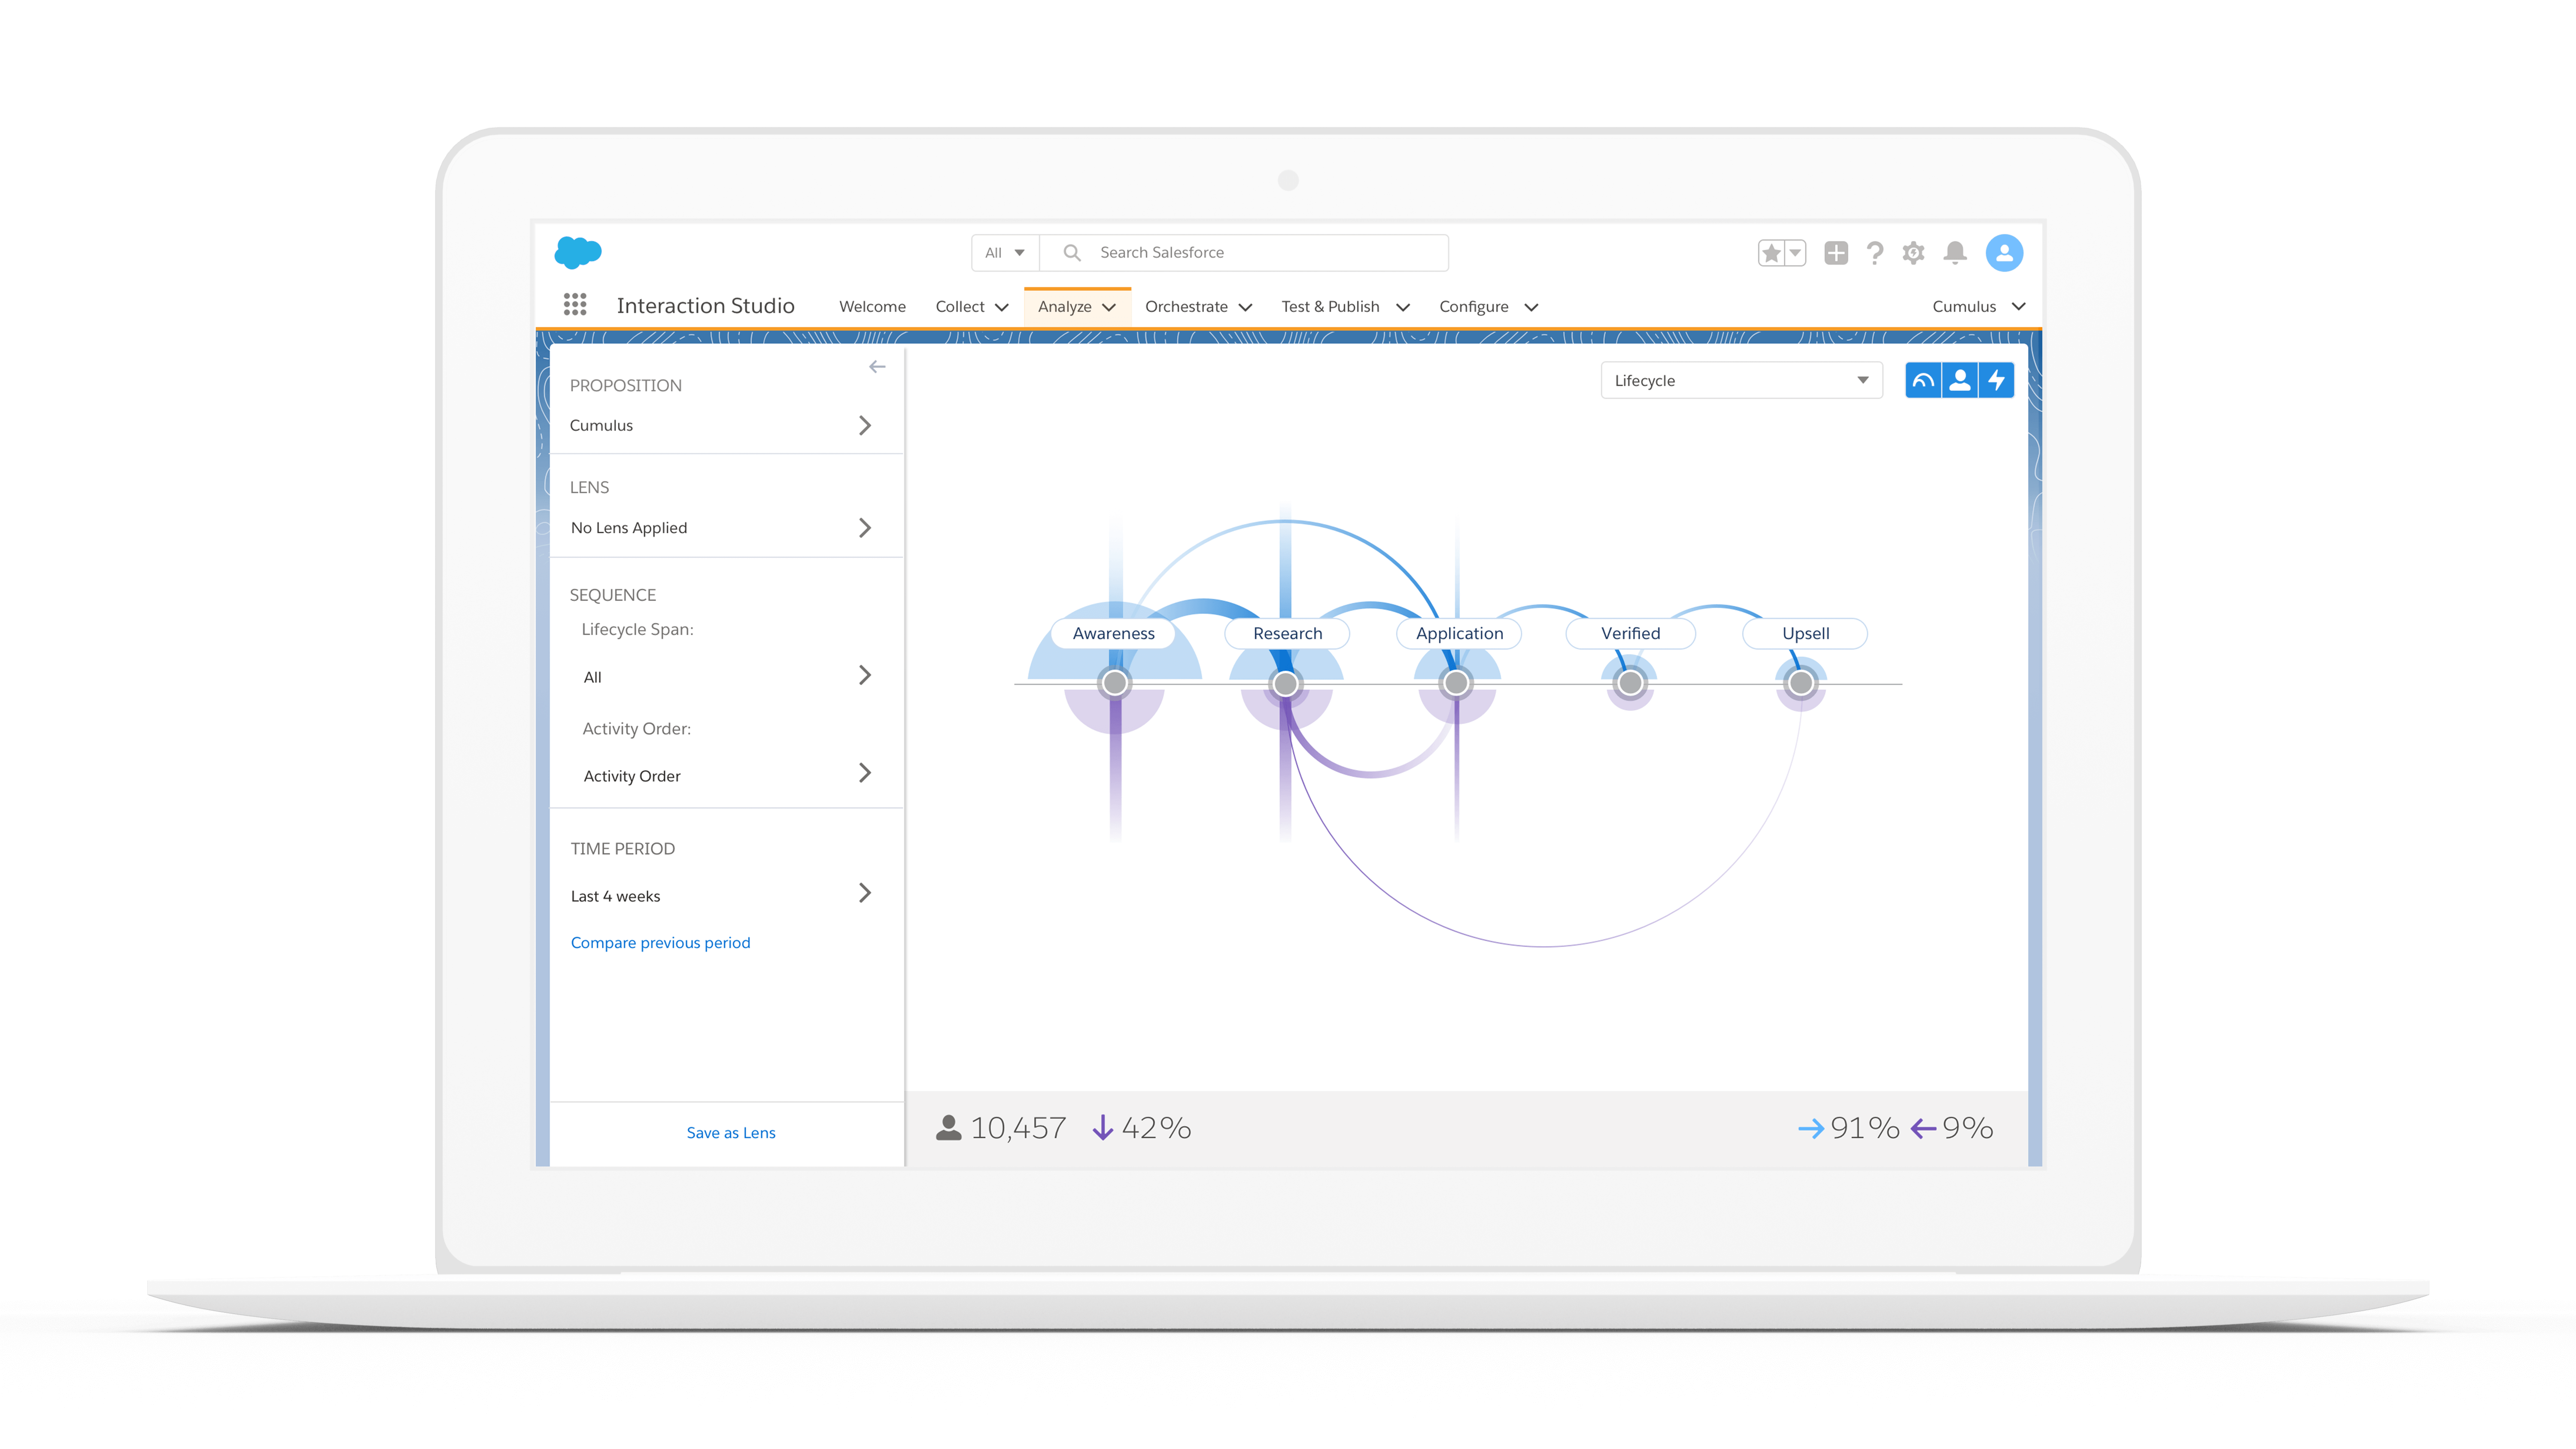This screenshot has height=1449, width=2576.
Task: Open the Test & Publish menu
Action: coord(1345,306)
